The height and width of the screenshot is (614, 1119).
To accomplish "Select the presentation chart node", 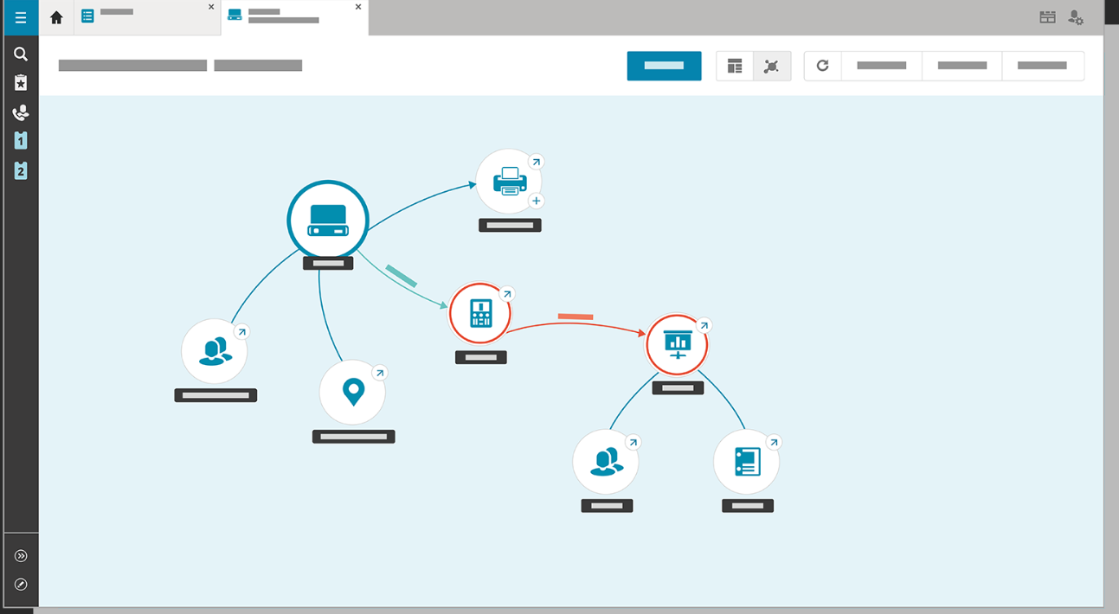I will click(677, 344).
